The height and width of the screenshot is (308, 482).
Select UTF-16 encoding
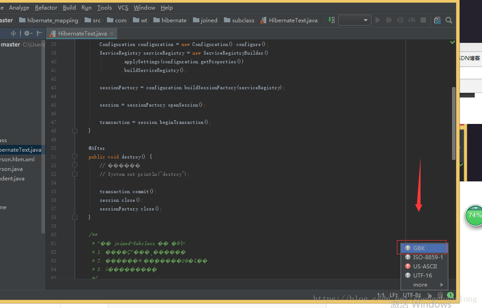(x=424, y=275)
